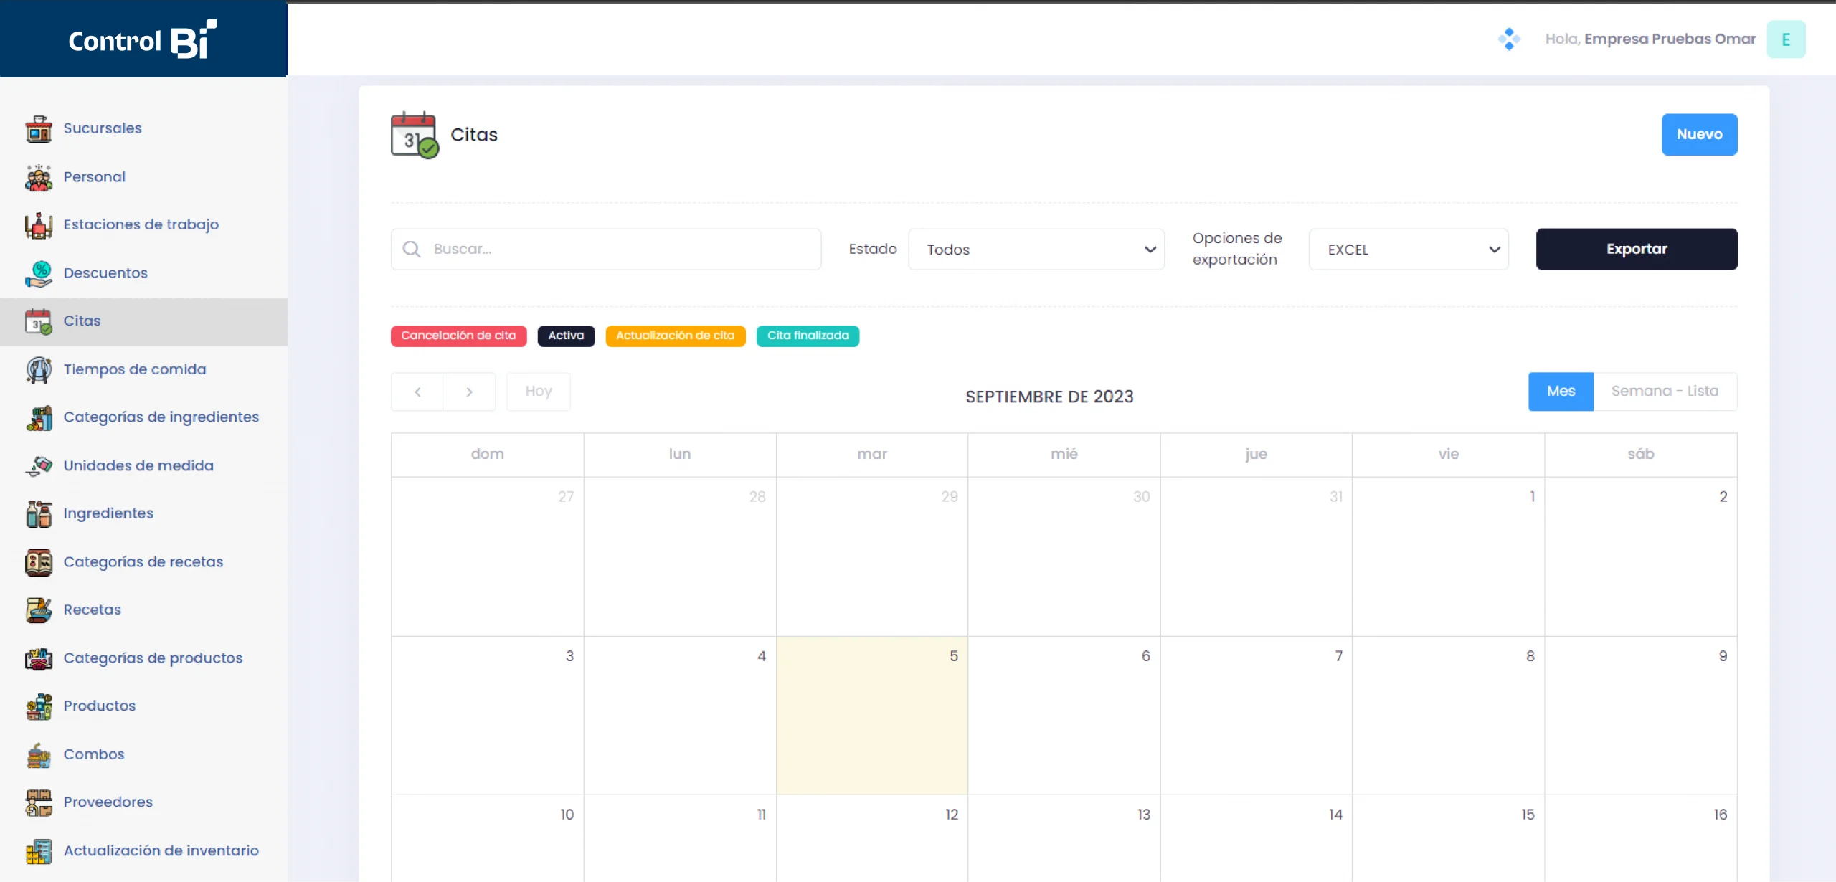The image size is (1836, 882).
Task: Click the Estaciones de trabajo icon
Action: (39, 225)
